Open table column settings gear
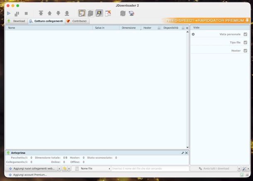 tap(187, 28)
